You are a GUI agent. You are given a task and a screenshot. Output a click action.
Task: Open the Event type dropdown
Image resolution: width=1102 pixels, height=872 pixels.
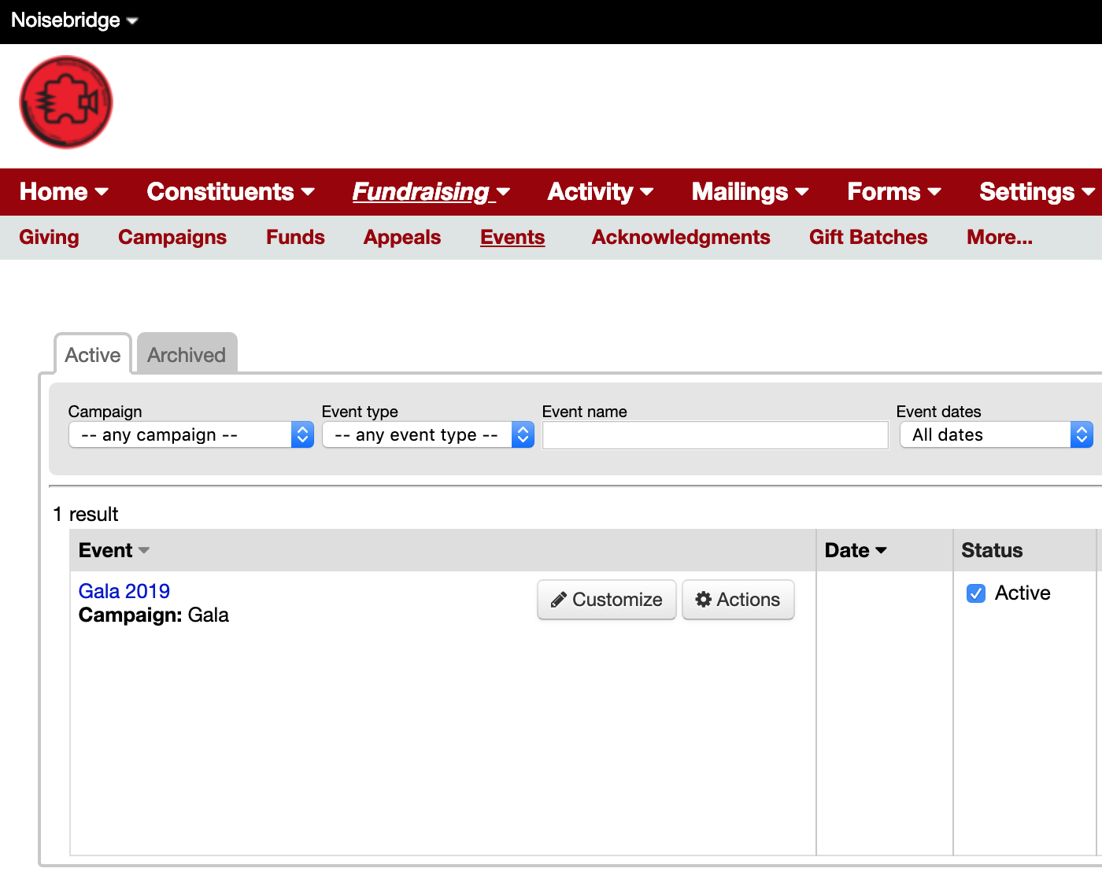[427, 435]
